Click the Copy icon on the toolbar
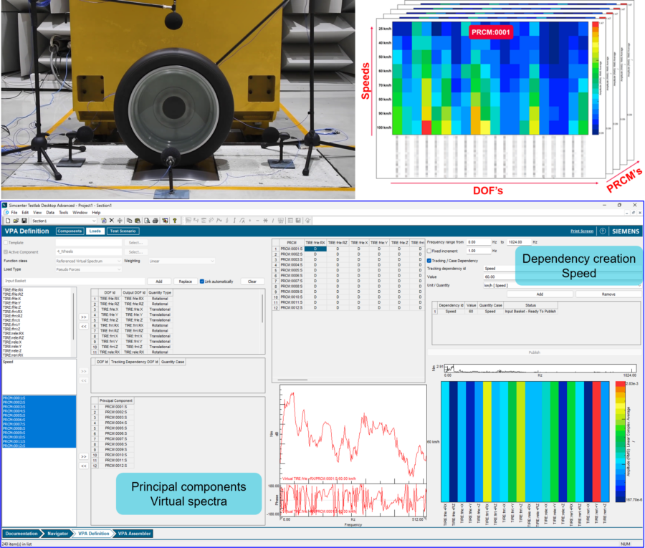This screenshot has width=645, height=548. [x=129, y=221]
